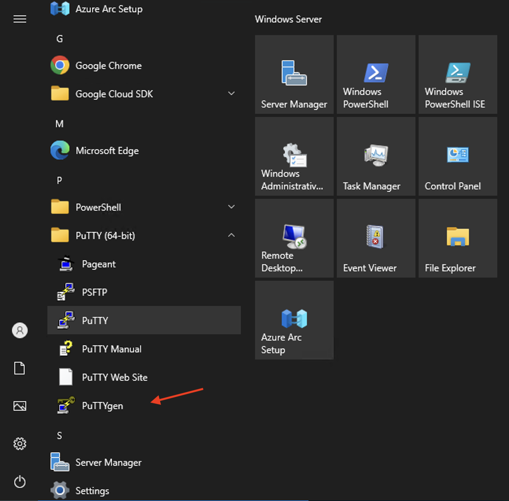The width and height of the screenshot is (509, 501).
Task: Expand the PowerShell folder chevron
Action: pyautogui.click(x=231, y=207)
